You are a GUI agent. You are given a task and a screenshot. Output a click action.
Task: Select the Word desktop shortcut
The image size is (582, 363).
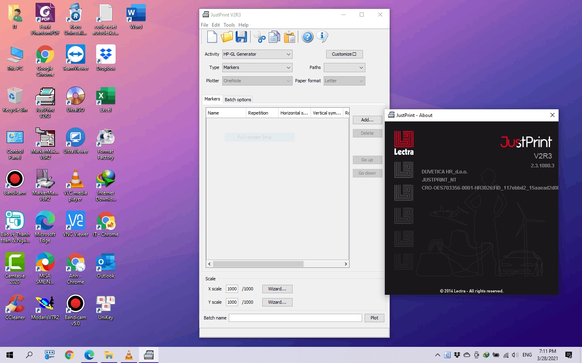(136, 16)
